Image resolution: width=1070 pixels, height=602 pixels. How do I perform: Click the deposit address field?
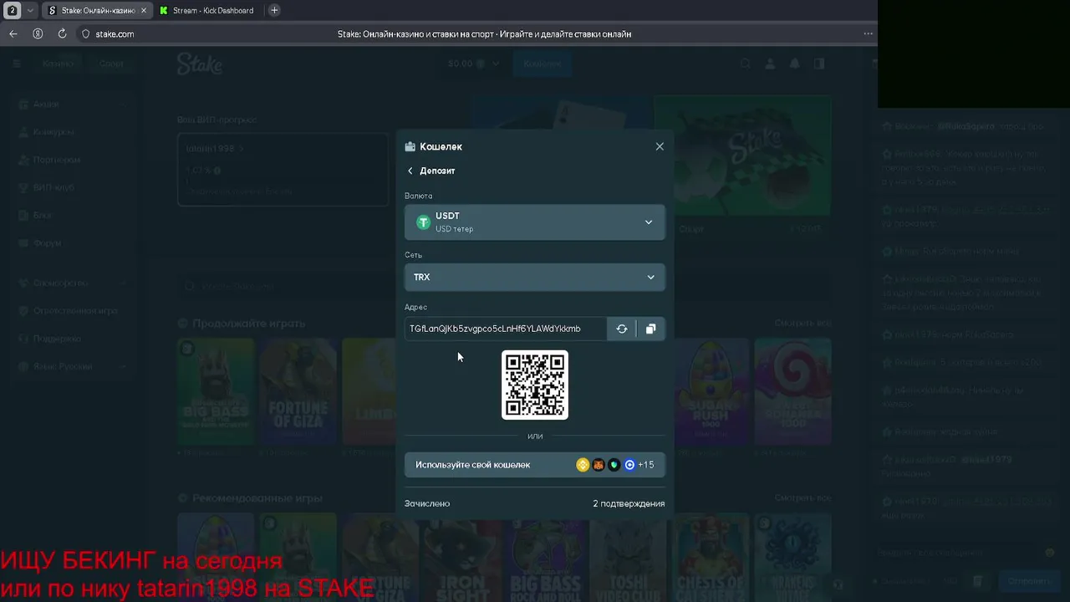(x=505, y=329)
